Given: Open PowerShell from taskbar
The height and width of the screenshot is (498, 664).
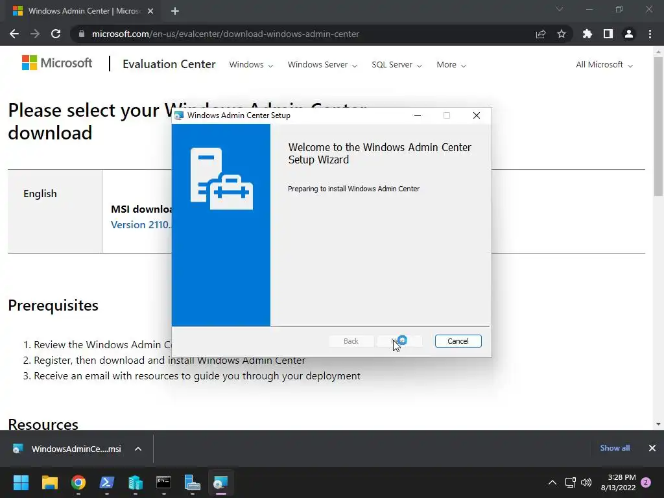Looking at the screenshot, I should pyautogui.click(x=107, y=482).
